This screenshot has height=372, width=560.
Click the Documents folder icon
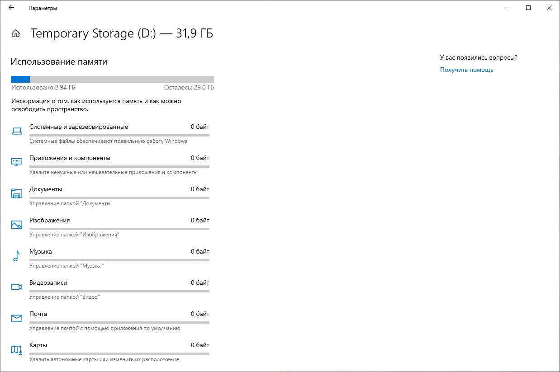pos(17,193)
